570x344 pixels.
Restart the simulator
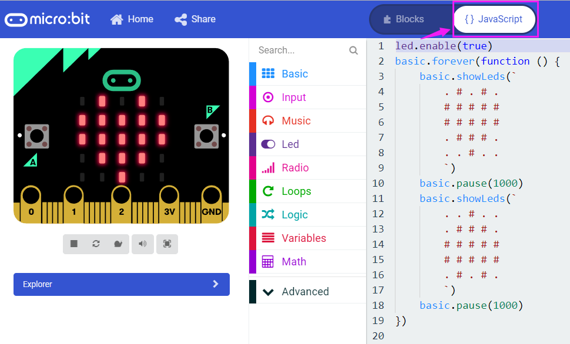click(x=96, y=244)
